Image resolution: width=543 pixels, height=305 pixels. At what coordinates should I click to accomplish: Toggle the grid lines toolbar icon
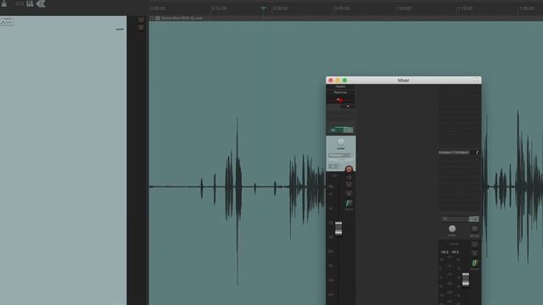tap(31, 3)
